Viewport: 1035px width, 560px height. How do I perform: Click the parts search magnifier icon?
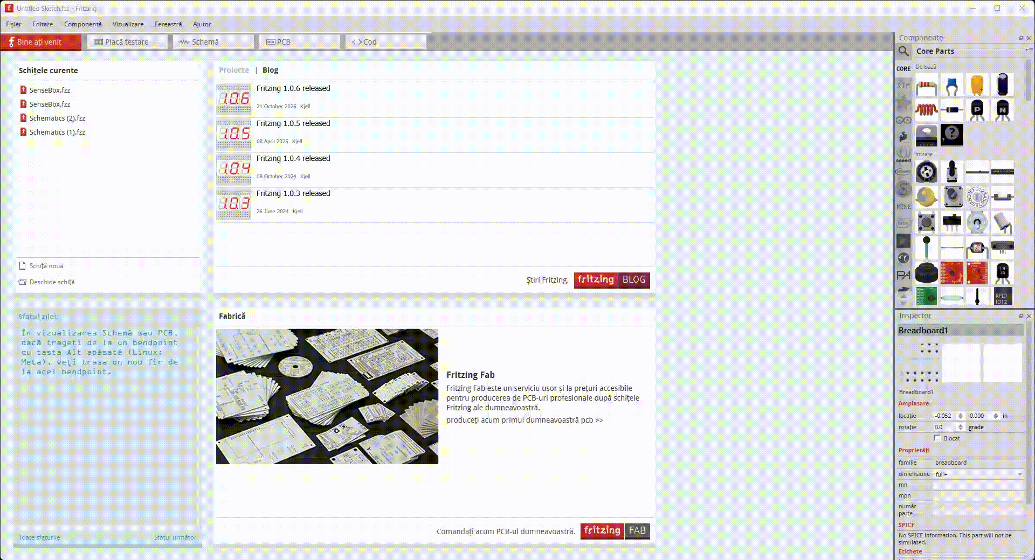(x=904, y=51)
